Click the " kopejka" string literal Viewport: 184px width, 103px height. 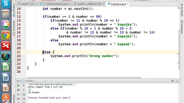(124, 24)
